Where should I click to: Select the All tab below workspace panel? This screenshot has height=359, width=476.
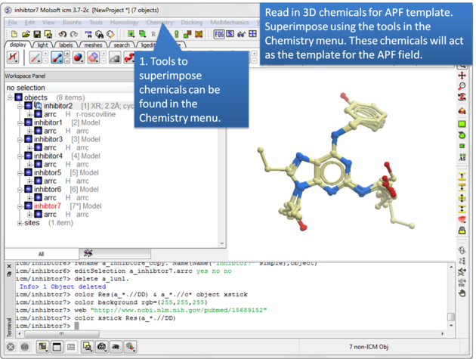click(x=40, y=254)
